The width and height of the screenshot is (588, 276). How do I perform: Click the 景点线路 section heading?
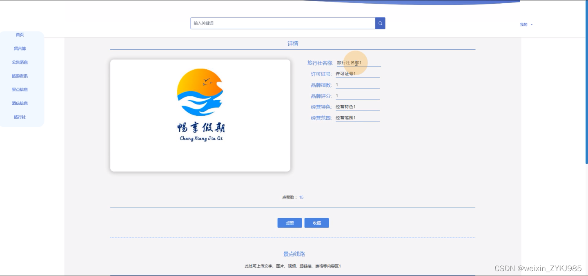[294, 254]
